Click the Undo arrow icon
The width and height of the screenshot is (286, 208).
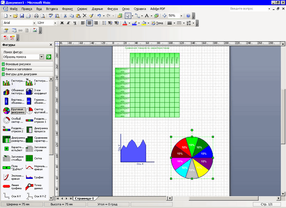(x=99, y=16)
